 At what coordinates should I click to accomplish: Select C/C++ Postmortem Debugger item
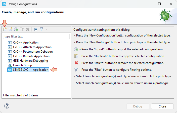[33, 52]
